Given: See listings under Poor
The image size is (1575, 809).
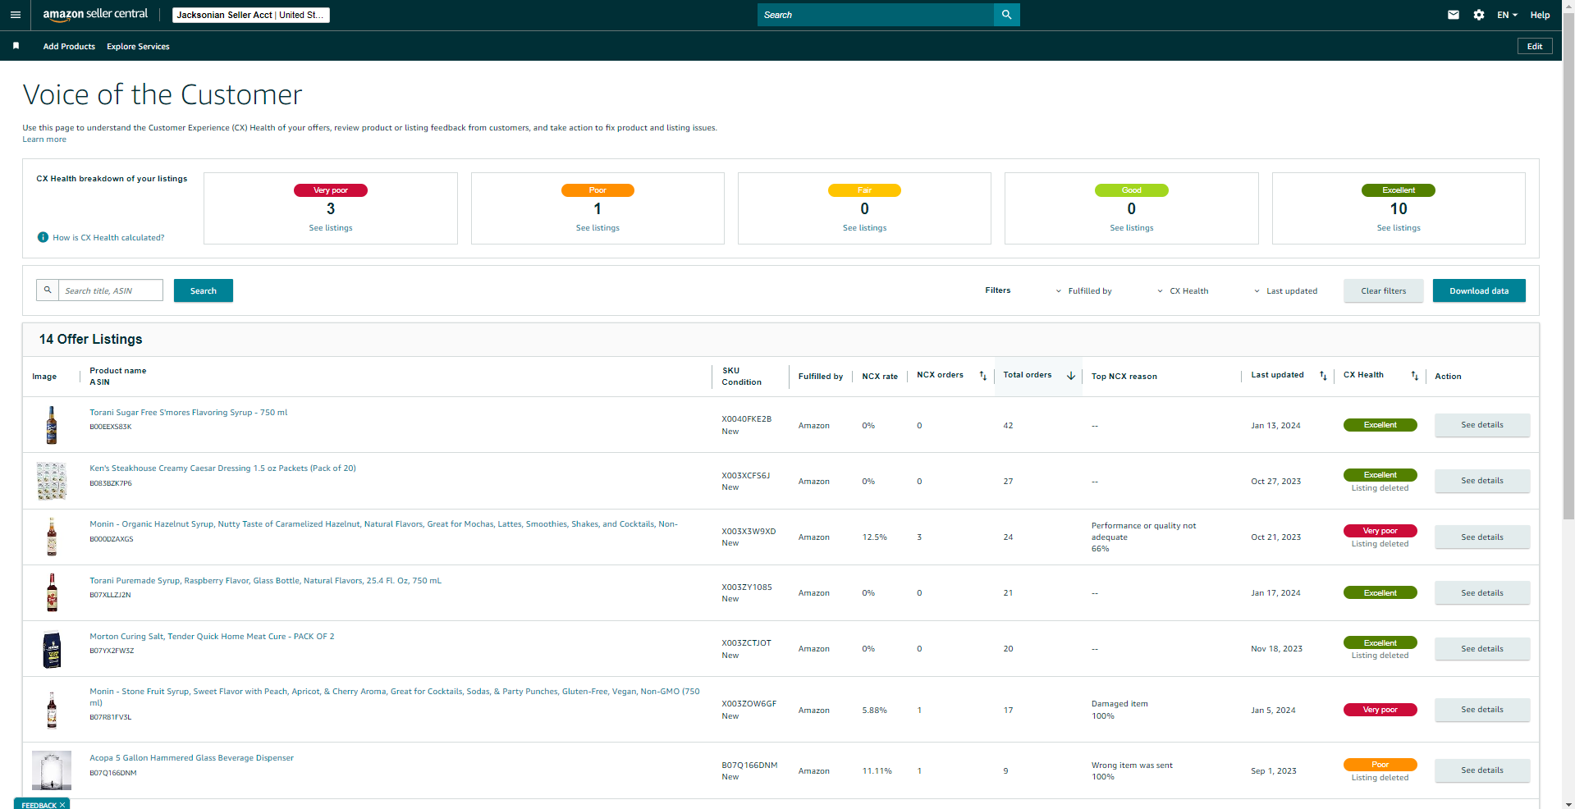Looking at the screenshot, I should [597, 228].
